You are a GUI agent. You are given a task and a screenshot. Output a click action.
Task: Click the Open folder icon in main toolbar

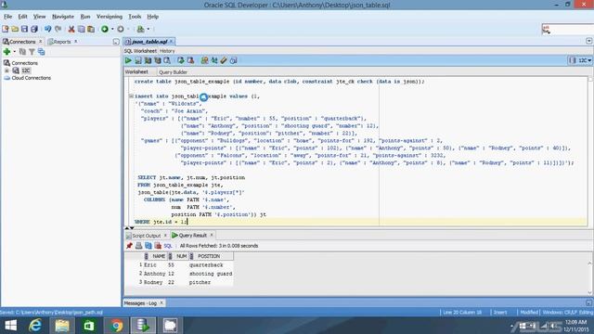click(15, 29)
